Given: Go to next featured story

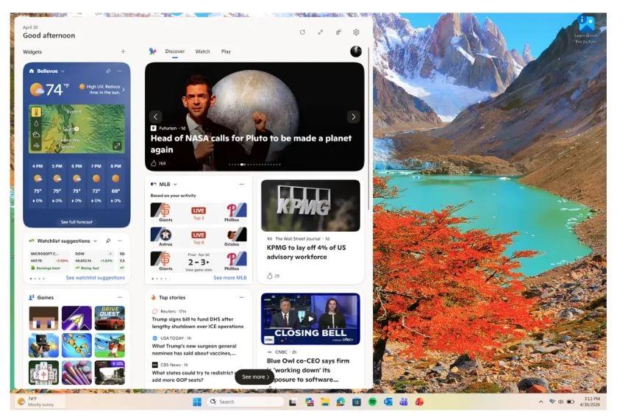Looking at the screenshot, I should point(353,117).
